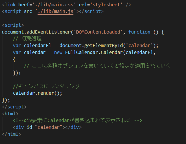Click the opening brace of options object
186x144 pixels.
click(x=14, y=59)
